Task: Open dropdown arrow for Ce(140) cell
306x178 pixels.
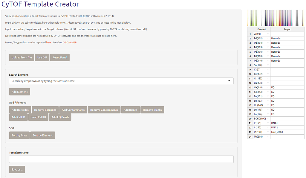Action: [268, 87]
